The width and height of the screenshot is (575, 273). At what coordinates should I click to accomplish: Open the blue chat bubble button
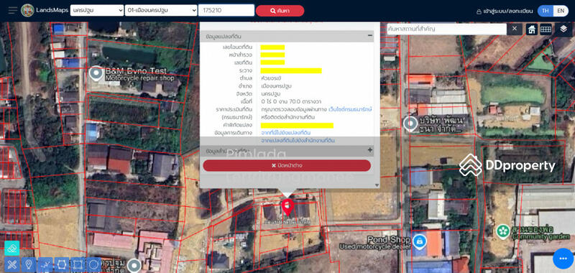click(563, 259)
